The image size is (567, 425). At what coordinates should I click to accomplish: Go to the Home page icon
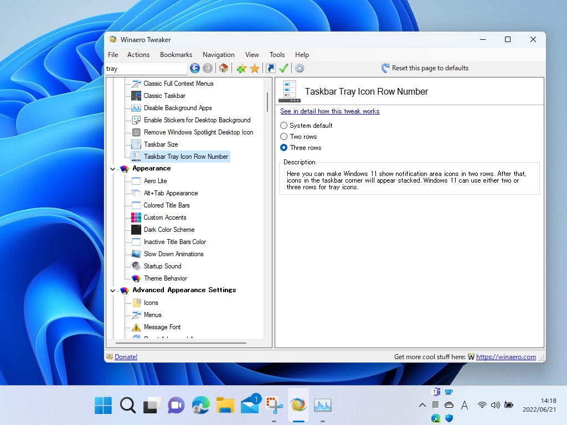223,68
